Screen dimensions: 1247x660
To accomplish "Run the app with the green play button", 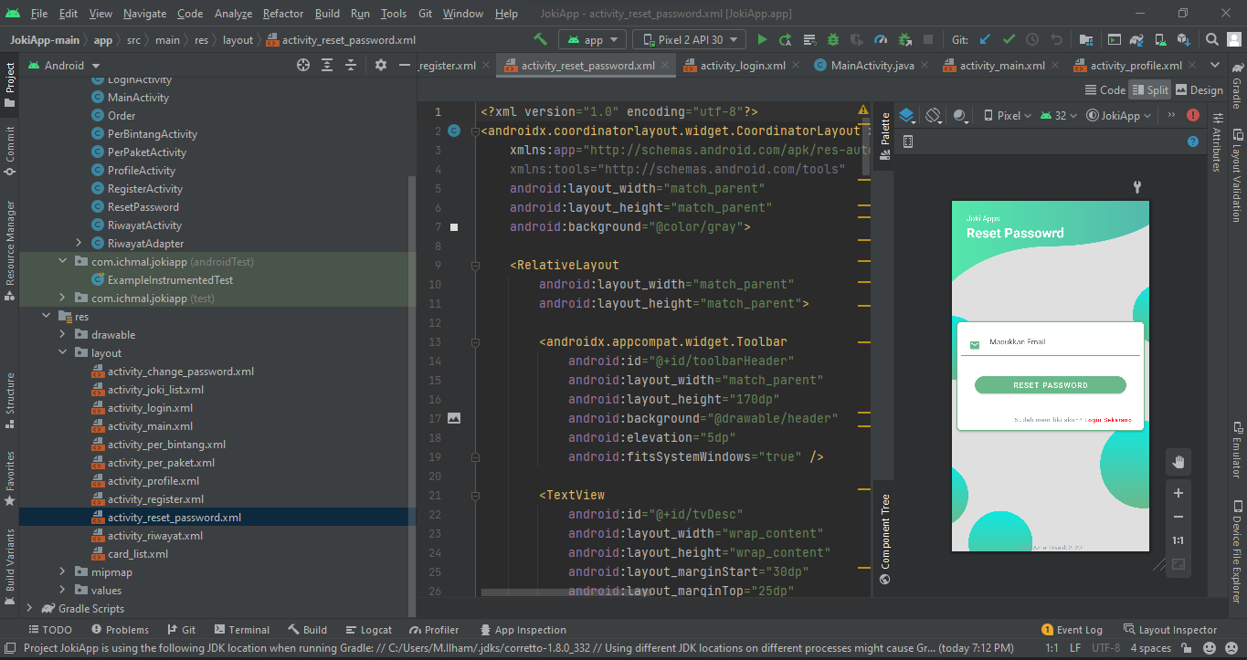I will pyautogui.click(x=762, y=39).
